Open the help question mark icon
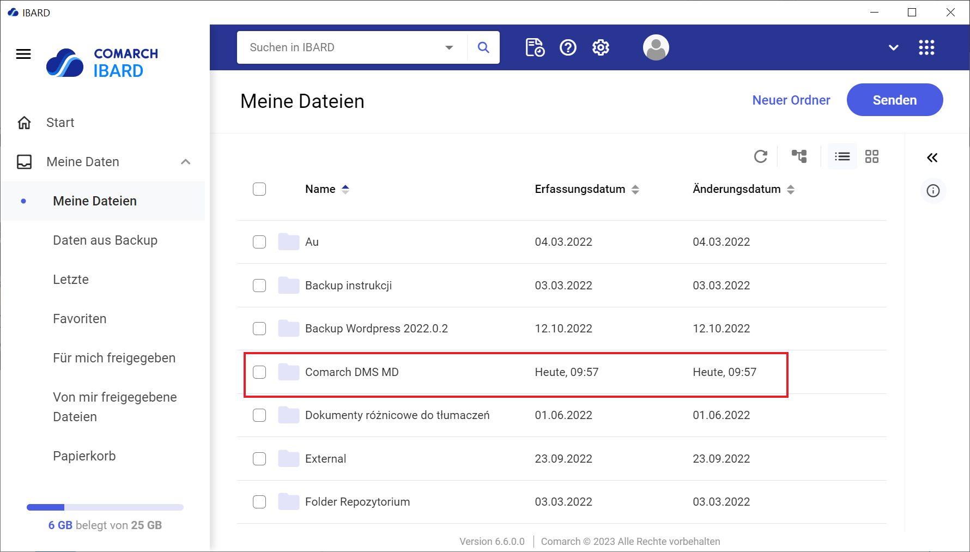The height and width of the screenshot is (552, 970). click(x=568, y=47)
